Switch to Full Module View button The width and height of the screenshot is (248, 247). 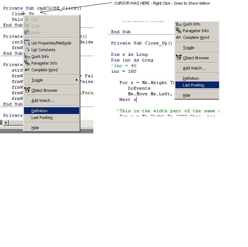(x=1, y=122)
